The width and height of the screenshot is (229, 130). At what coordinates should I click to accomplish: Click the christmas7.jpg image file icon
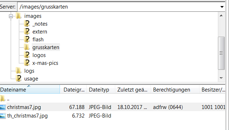3,107
